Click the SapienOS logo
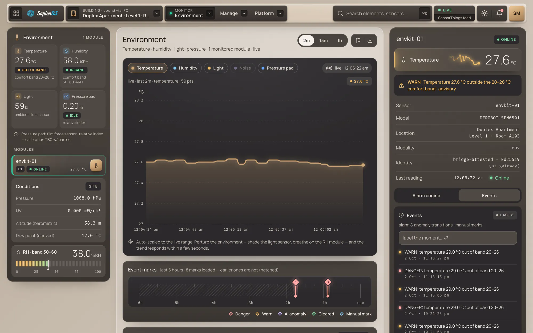Image resolution: width=533 pixels, height=333 pixels. click(x=43, y=13)
